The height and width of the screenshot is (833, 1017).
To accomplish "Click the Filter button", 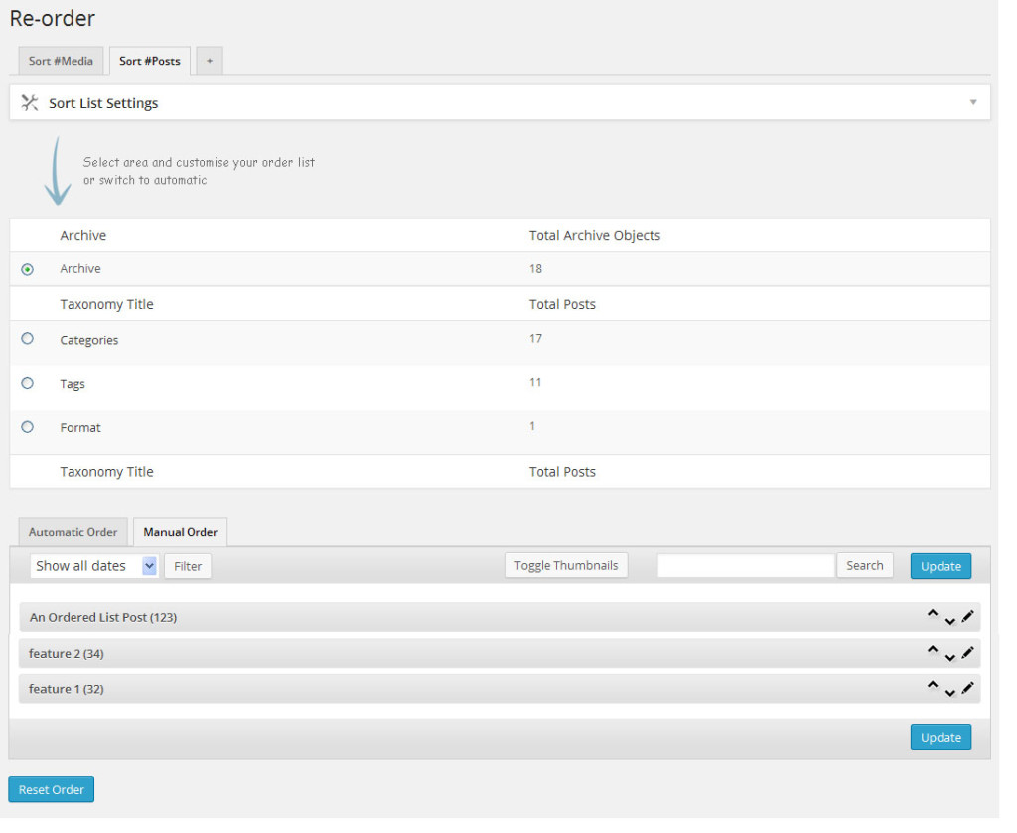I will [x=191, y=576].
